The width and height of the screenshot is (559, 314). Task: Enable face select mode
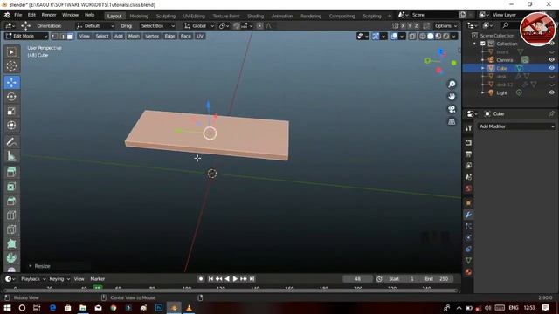[70, 36]
